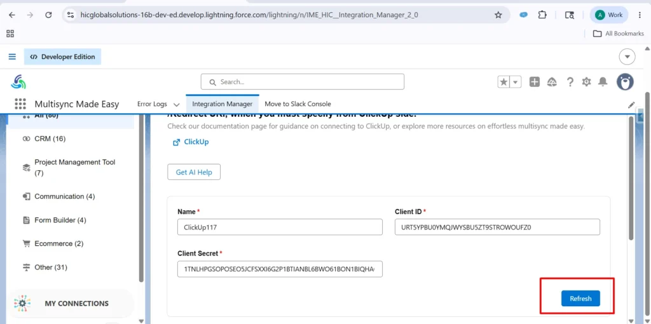Open the Notifications bell

[603, 82]
